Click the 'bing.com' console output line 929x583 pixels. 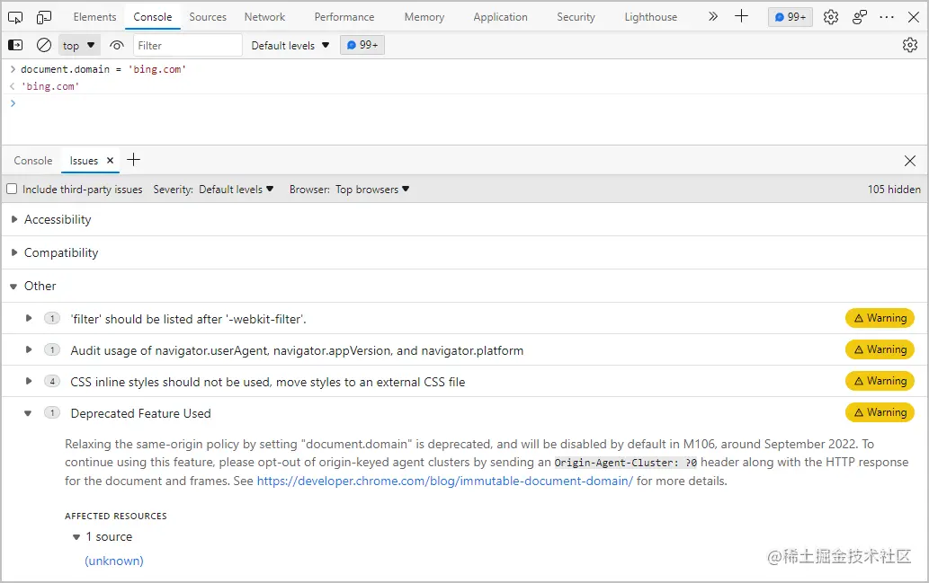(49, 86)
